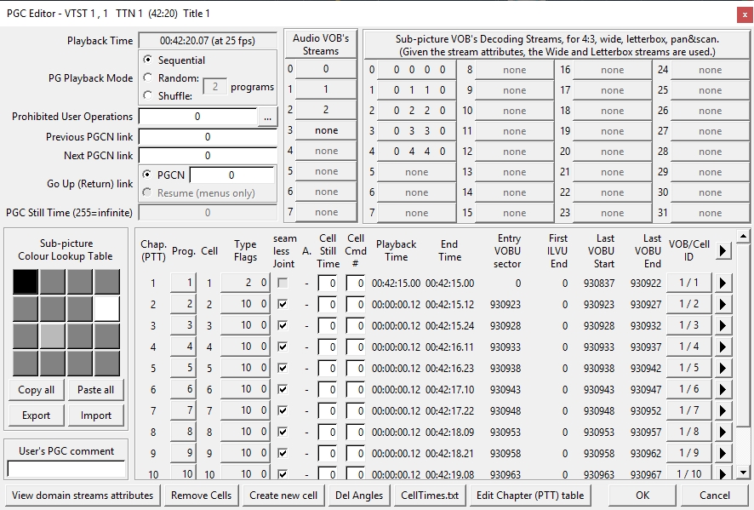
Task: Confirm with OK button
Action: point(643,496)
